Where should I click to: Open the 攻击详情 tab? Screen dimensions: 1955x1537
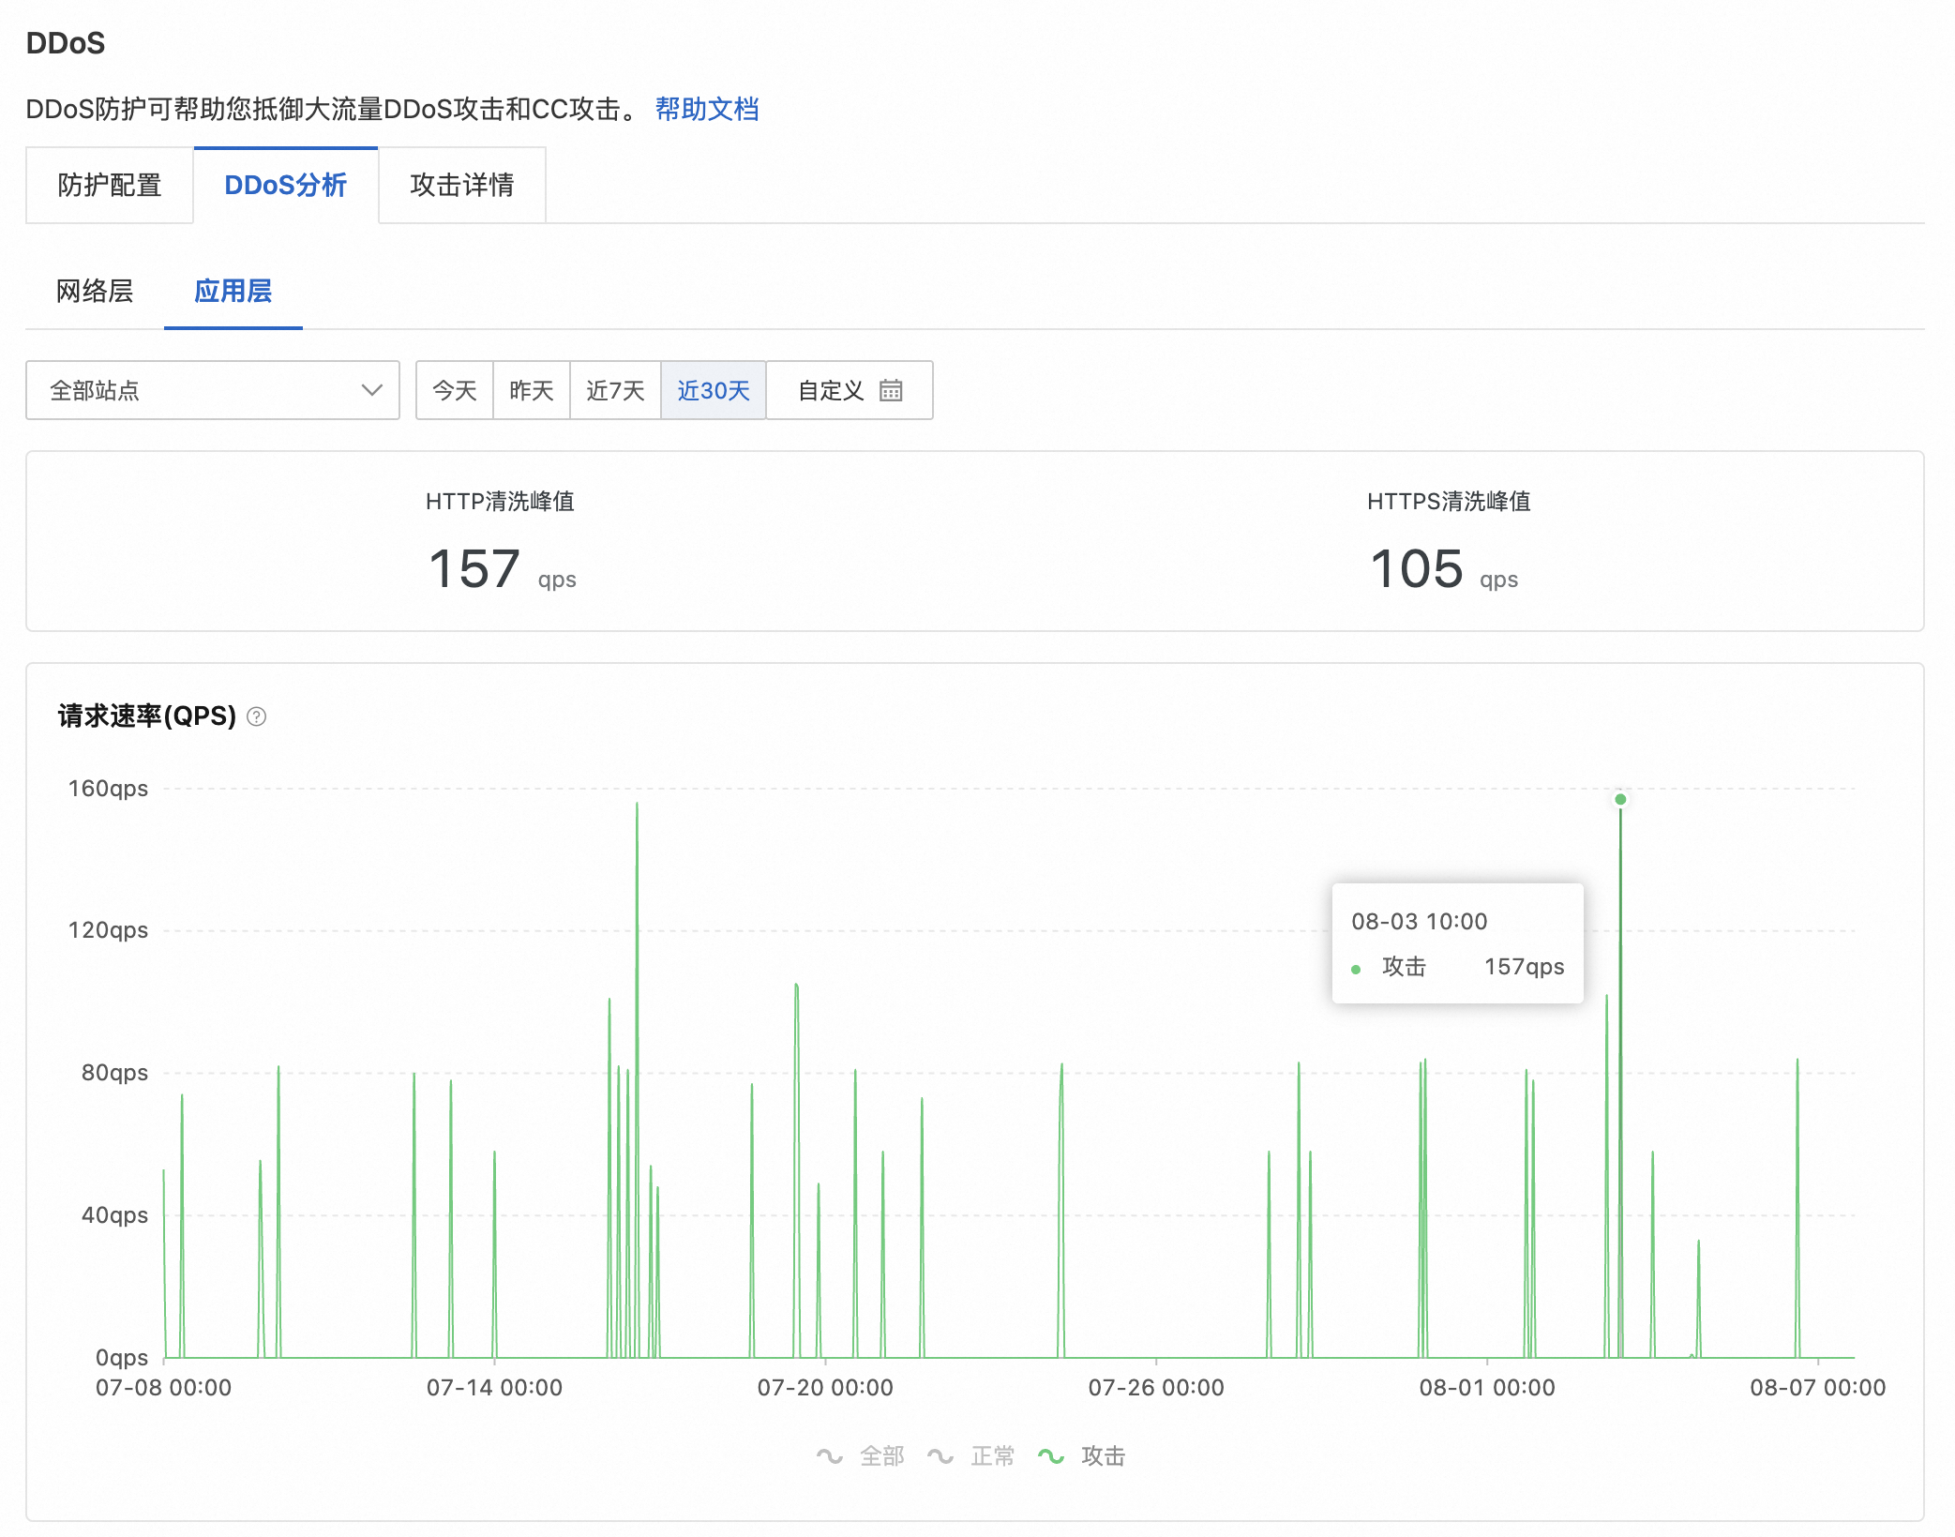point(462,185)
